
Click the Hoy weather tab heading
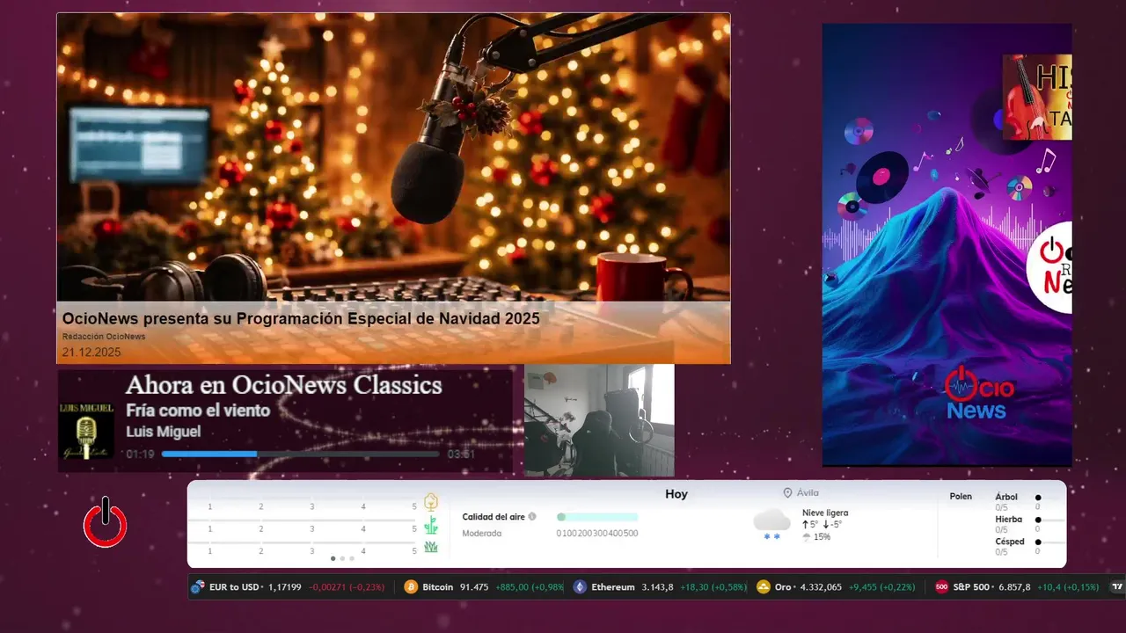click(x=676, y=494)
